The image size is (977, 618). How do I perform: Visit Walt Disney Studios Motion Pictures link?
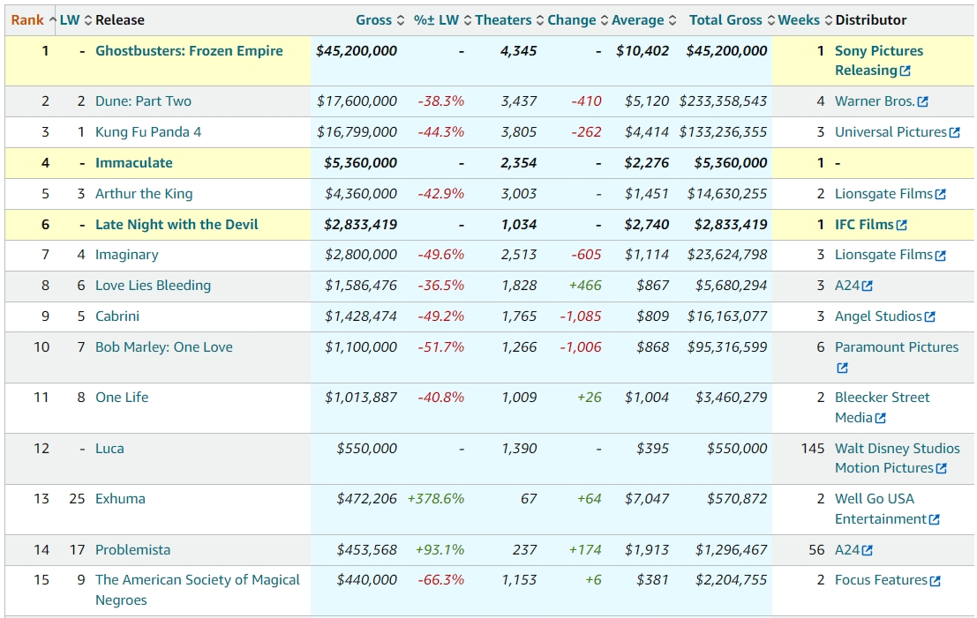coord(898,458)
